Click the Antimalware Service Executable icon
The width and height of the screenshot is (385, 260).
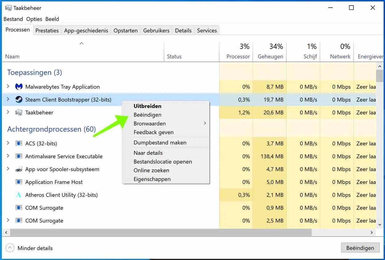(x=19, y=156)
